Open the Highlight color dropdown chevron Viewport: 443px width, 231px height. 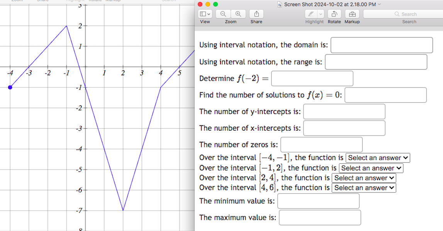320,14
